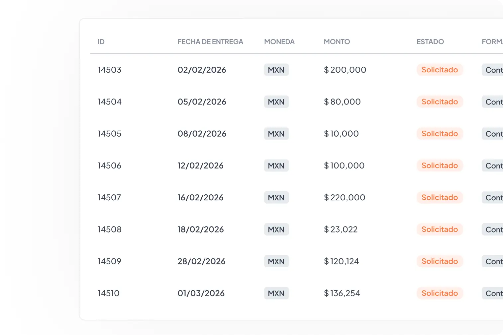Select the delivery date 28/02/2026
Image resolution: width=503 pixels, height=335 pixels.
click(x=201, y=261)
